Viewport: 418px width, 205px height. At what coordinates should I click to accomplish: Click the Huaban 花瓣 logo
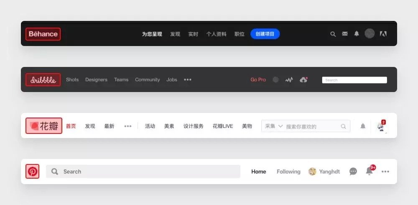click(44, 126)
